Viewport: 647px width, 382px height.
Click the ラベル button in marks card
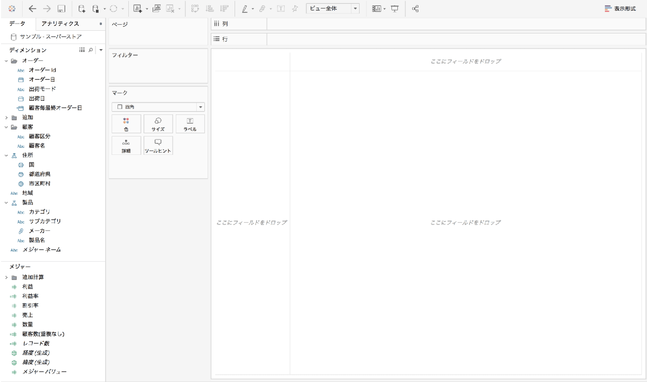click(189, 124)
